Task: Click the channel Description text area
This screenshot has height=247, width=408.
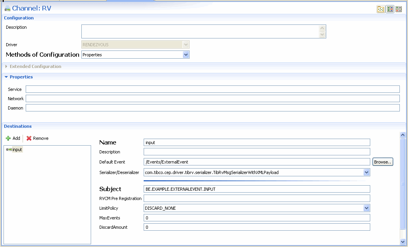Action: tap(200, 31)
